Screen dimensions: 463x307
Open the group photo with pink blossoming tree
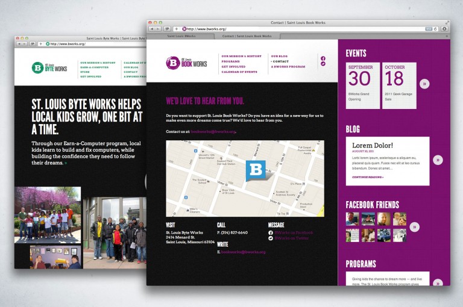pyautogui.click(x=48, y=215)
